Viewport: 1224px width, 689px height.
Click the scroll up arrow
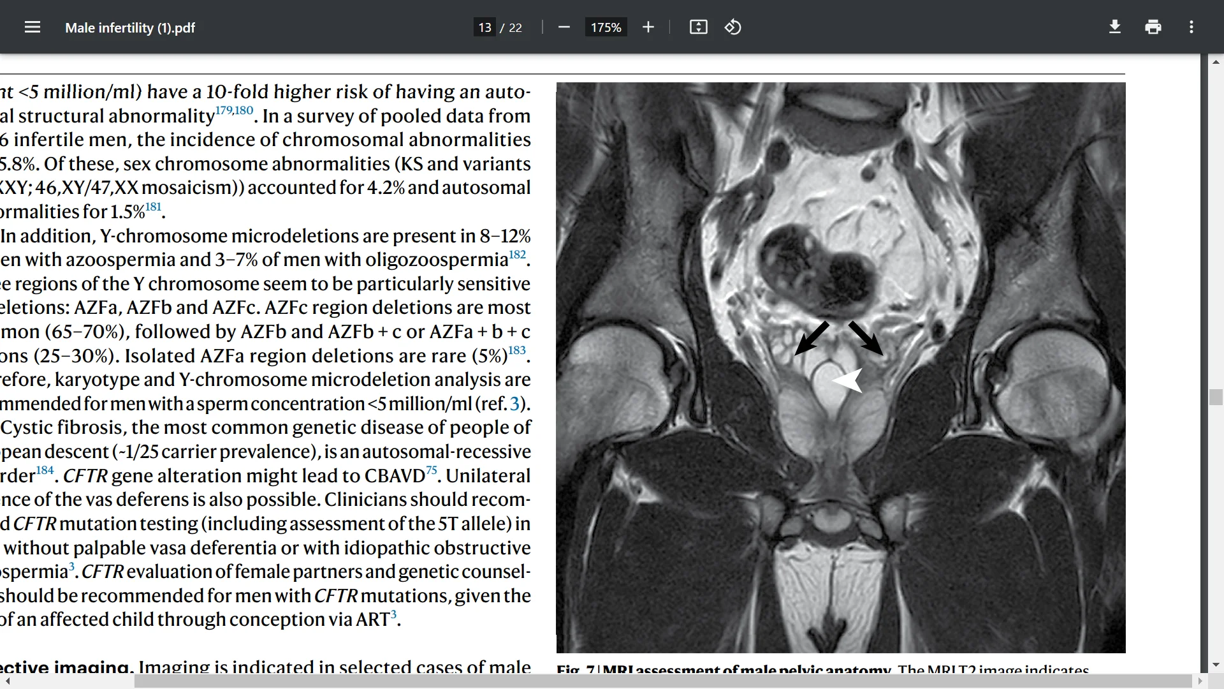pos(1216,62)
